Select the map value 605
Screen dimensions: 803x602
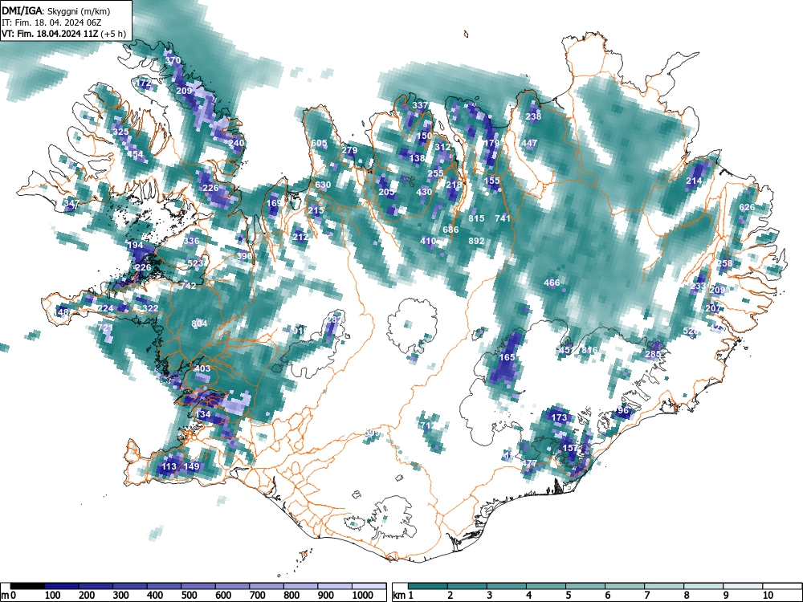coord(319,144)
